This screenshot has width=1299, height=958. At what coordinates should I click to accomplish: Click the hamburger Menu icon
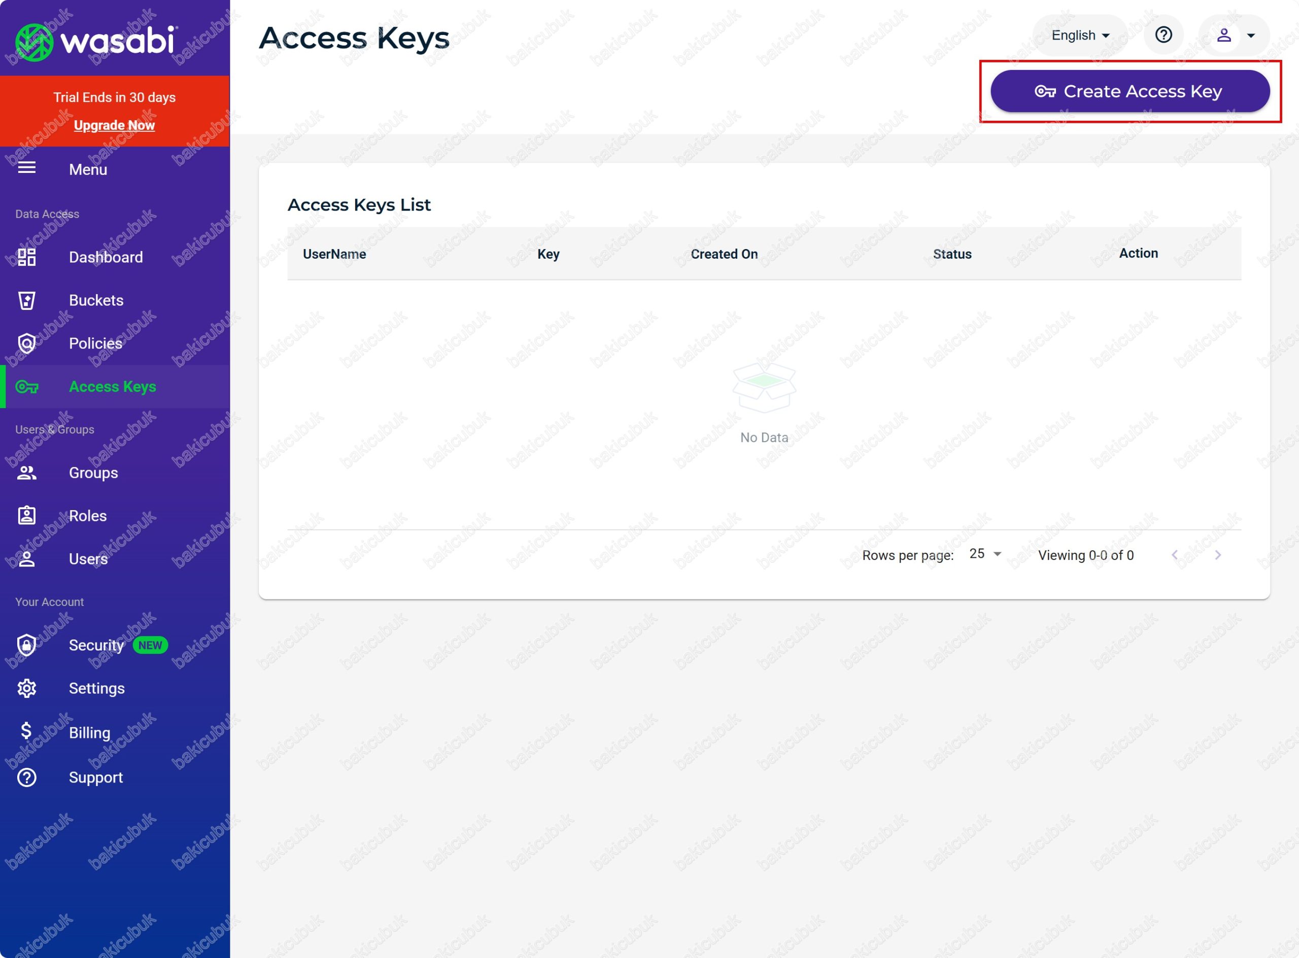27,168
